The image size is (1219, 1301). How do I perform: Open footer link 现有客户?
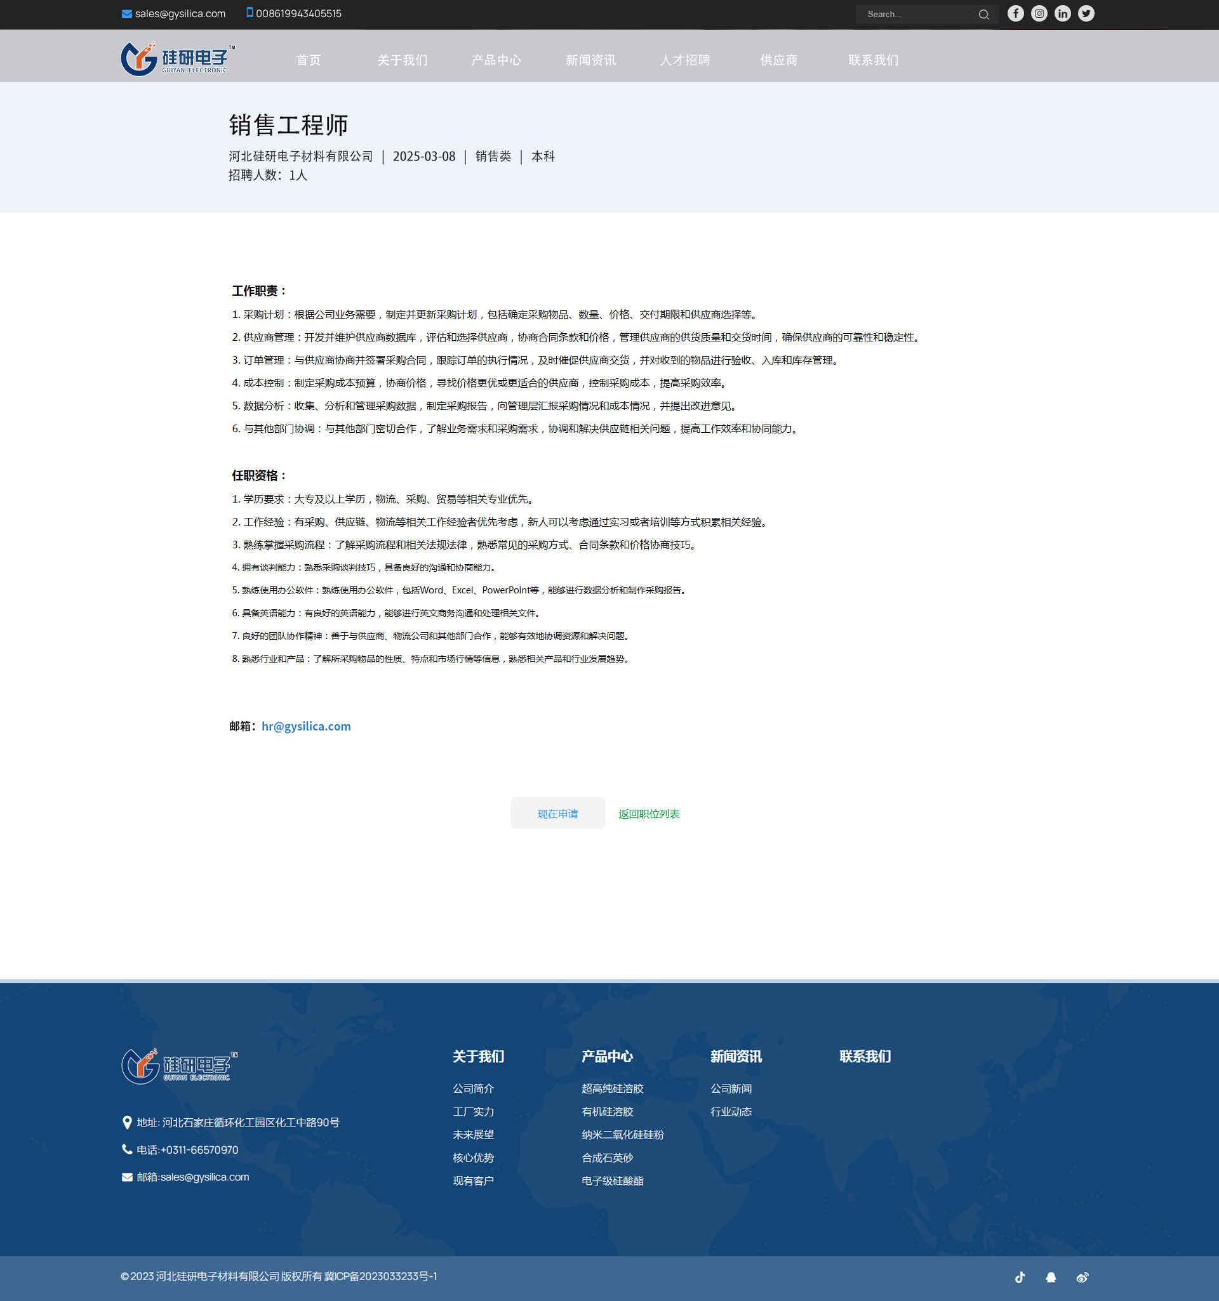474,1180
